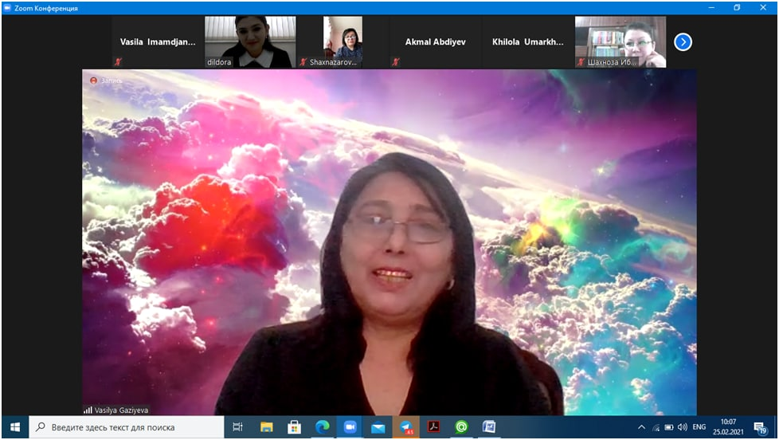Launch Telegram from the taskbar
This screenshot has width=779, height=440.
pos(405,427)
